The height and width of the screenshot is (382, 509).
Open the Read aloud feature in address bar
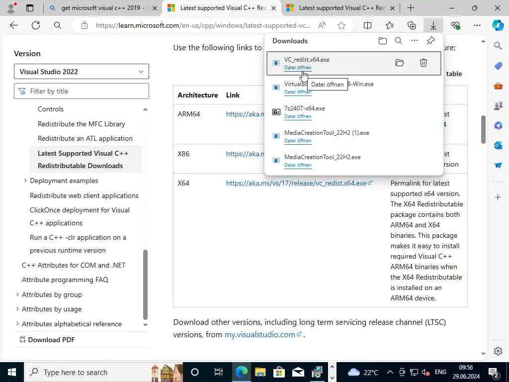[x=322, y=25]
